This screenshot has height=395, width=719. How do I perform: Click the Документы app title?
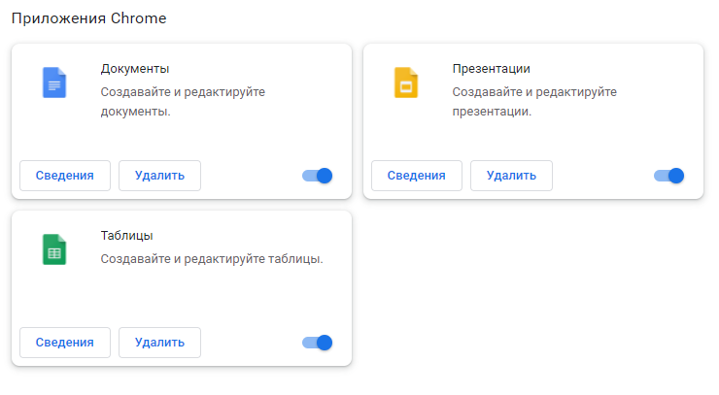(135, 69)
